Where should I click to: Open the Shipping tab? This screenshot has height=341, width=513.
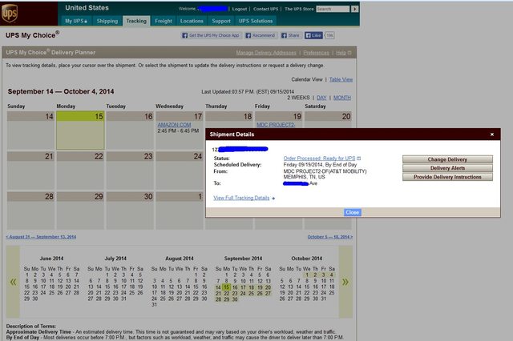pyautogui.click(x=107, y=21)
